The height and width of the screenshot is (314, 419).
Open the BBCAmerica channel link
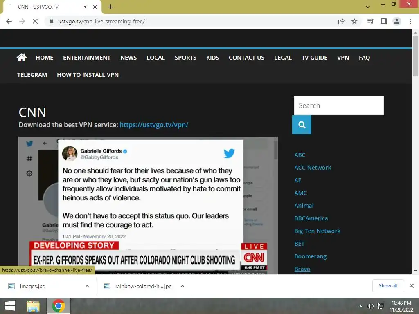pyautogui.click(x=311, y=218)
